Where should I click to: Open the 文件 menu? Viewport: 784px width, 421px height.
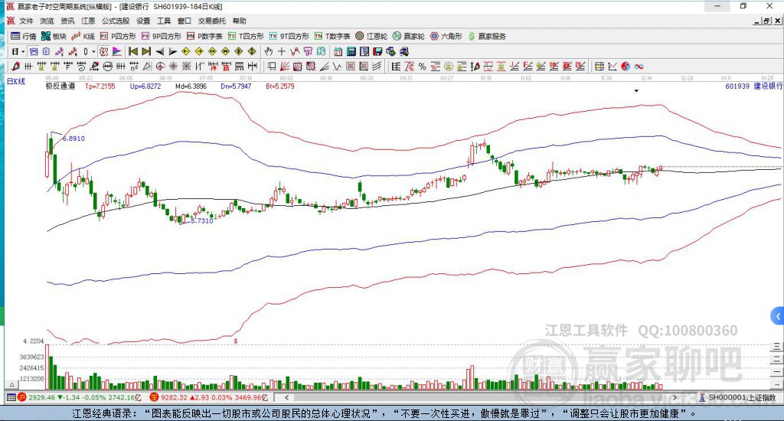(x=26, y=21)
